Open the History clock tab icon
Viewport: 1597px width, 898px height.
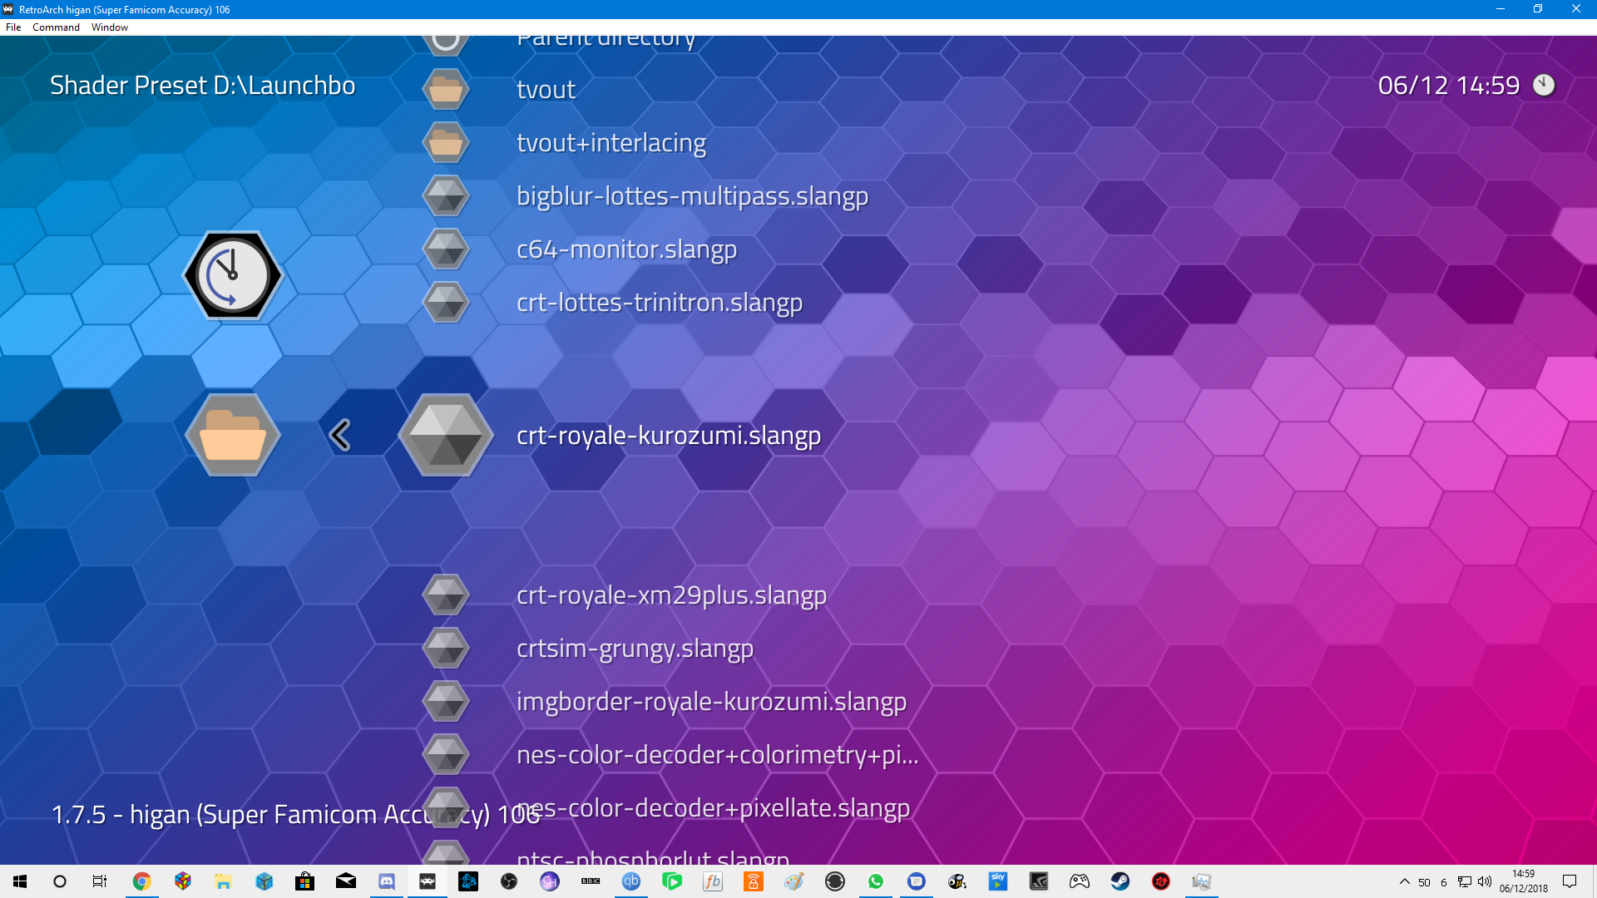click(x=233, y=275)
